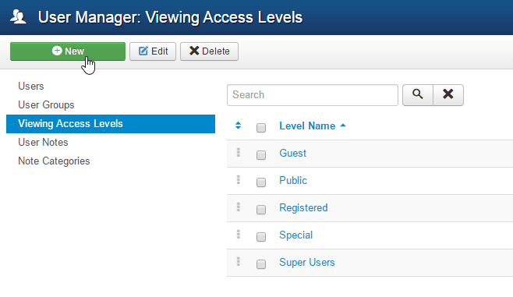Check the Guest row checkbox
Viewport: 513px width, 297px height.
pyautogui.click(x=261, y=154)
